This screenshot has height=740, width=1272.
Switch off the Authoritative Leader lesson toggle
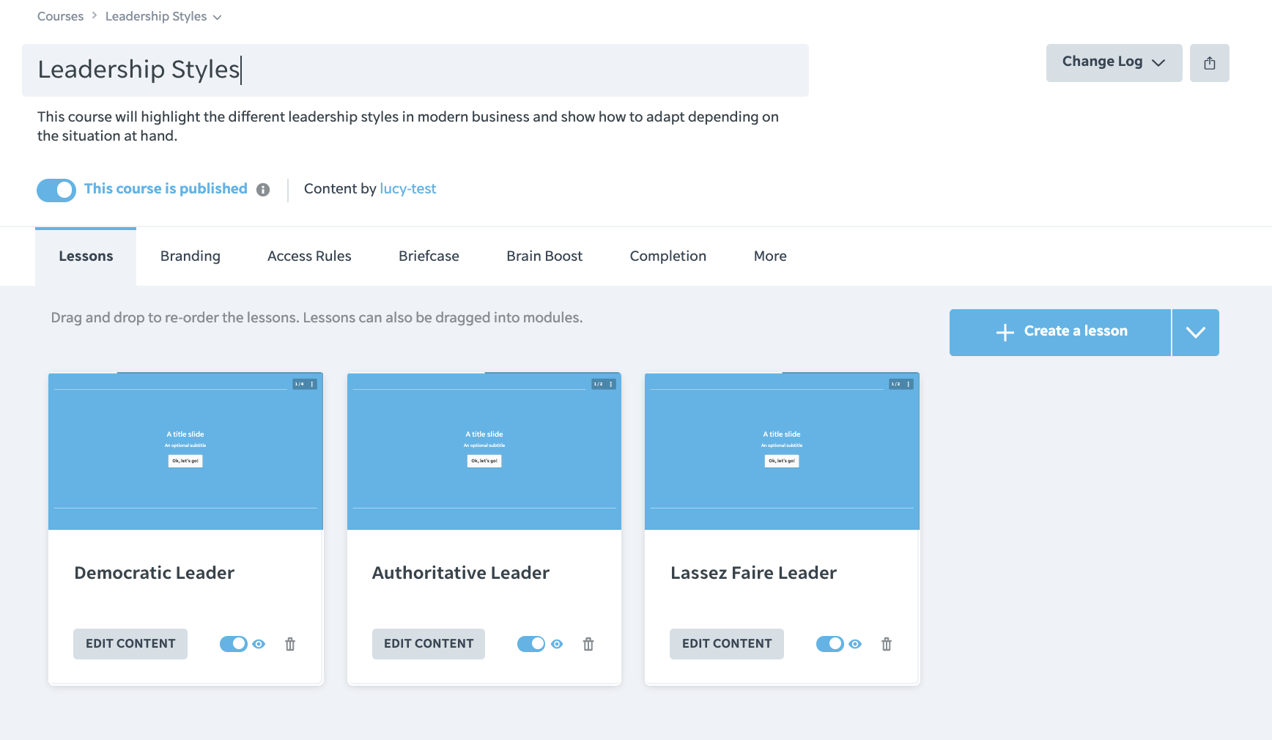(x=531, y=644)
